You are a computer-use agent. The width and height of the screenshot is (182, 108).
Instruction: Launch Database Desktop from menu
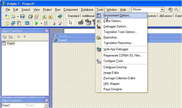(122, 67)
